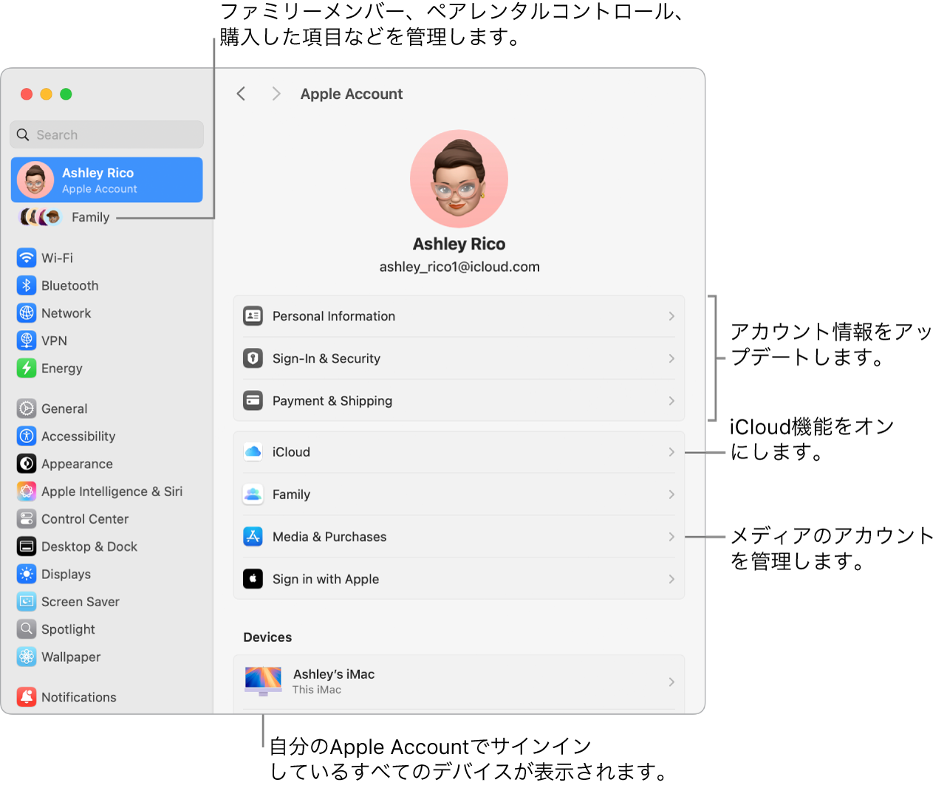Screen dimensions: 947x788
Task: Click the Ashley's iMac device icon
Action: 264,682
